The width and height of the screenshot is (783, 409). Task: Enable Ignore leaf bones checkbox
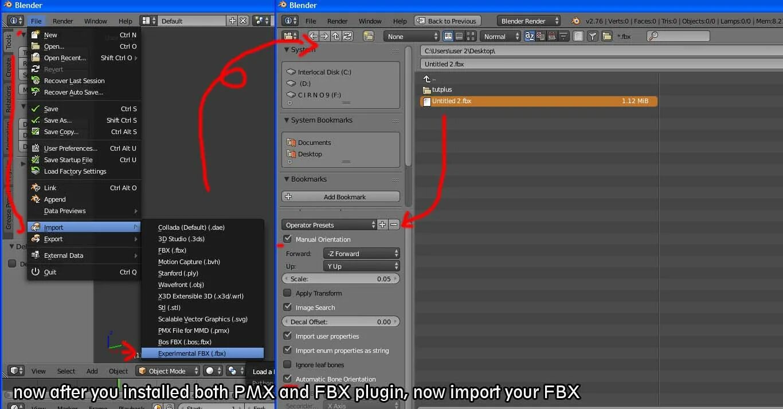click(288, 364)
